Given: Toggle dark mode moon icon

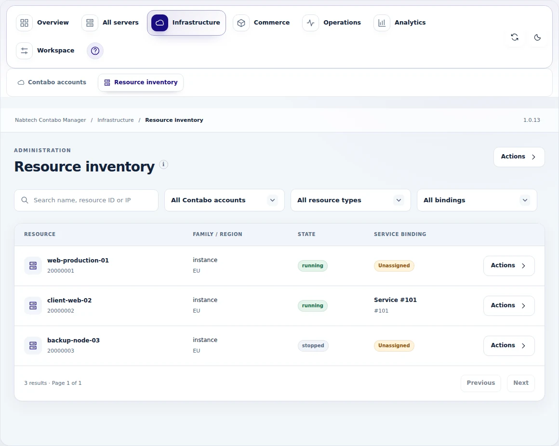Looking at the screenshot, I should [537, 37].
